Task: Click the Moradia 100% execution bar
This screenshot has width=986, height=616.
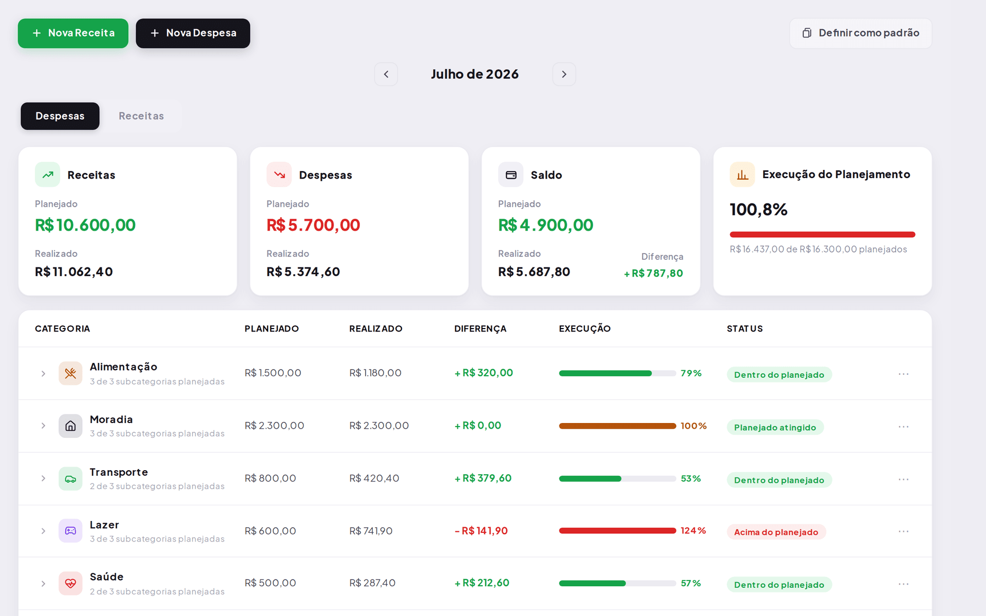Action: coord(617,426)
